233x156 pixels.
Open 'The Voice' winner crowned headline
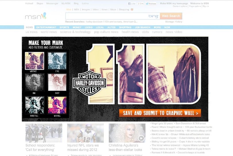[x=166, y=145]
